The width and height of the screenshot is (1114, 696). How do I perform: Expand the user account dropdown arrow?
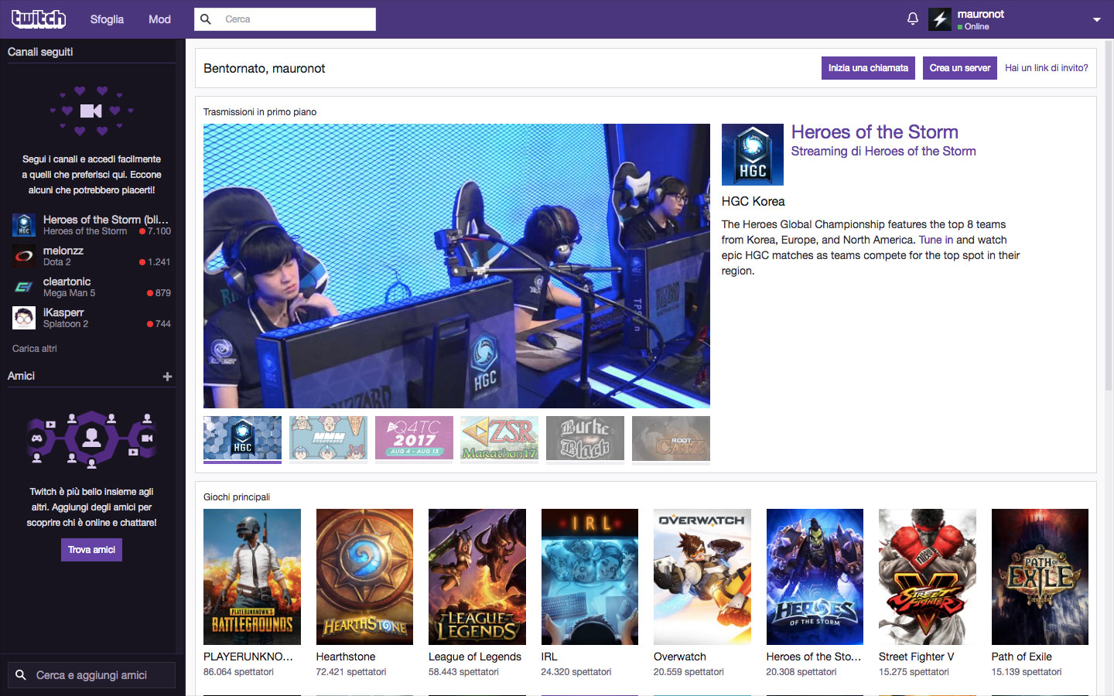coord(1096,20)
